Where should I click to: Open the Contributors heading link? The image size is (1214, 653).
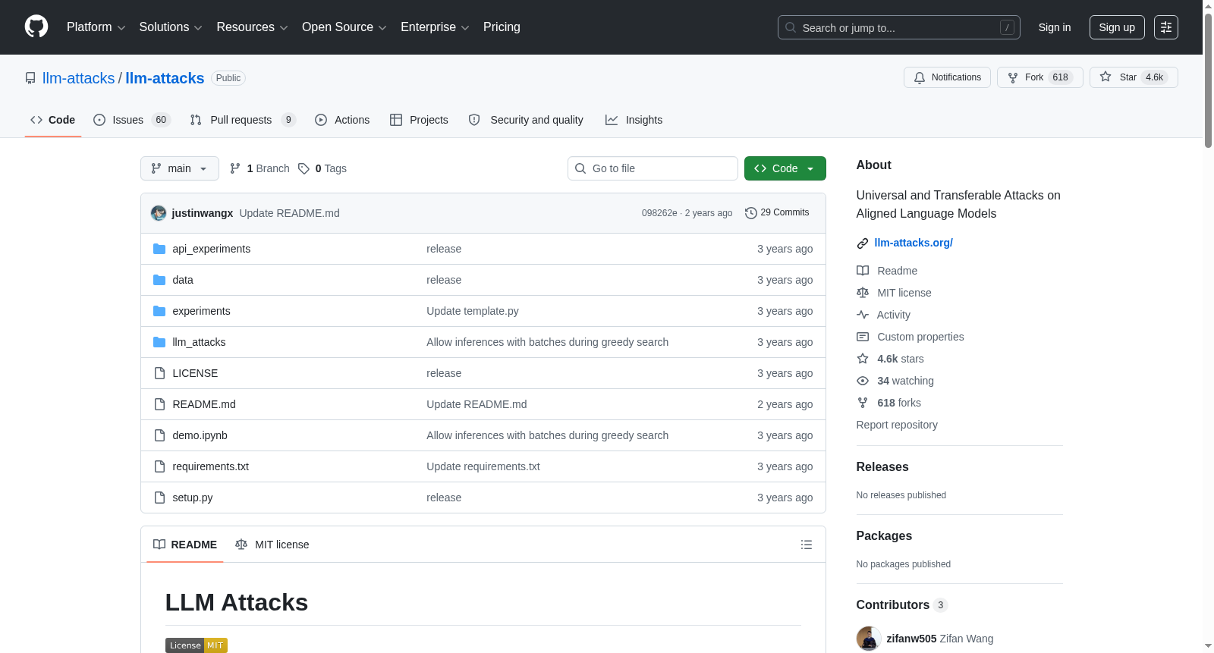902,605
